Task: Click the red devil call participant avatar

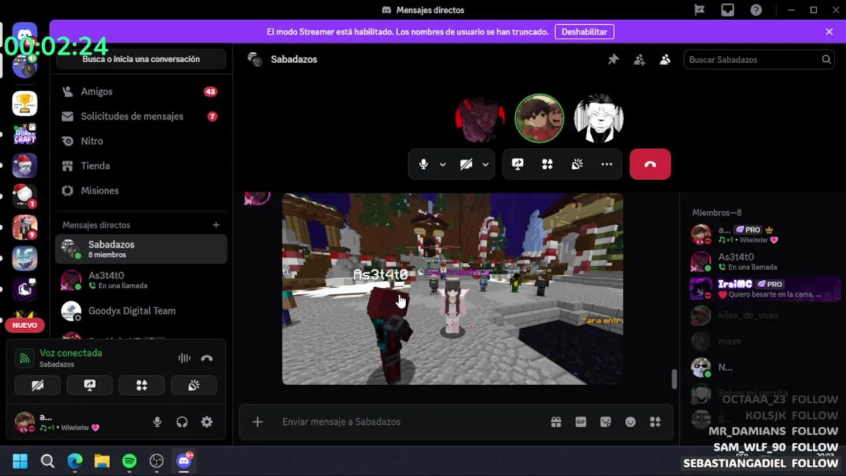Action: [x=480, y=119]
